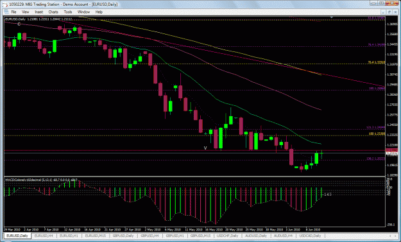Open the Charts menu
Screen dimensions: 401x242
coord(53,12)
